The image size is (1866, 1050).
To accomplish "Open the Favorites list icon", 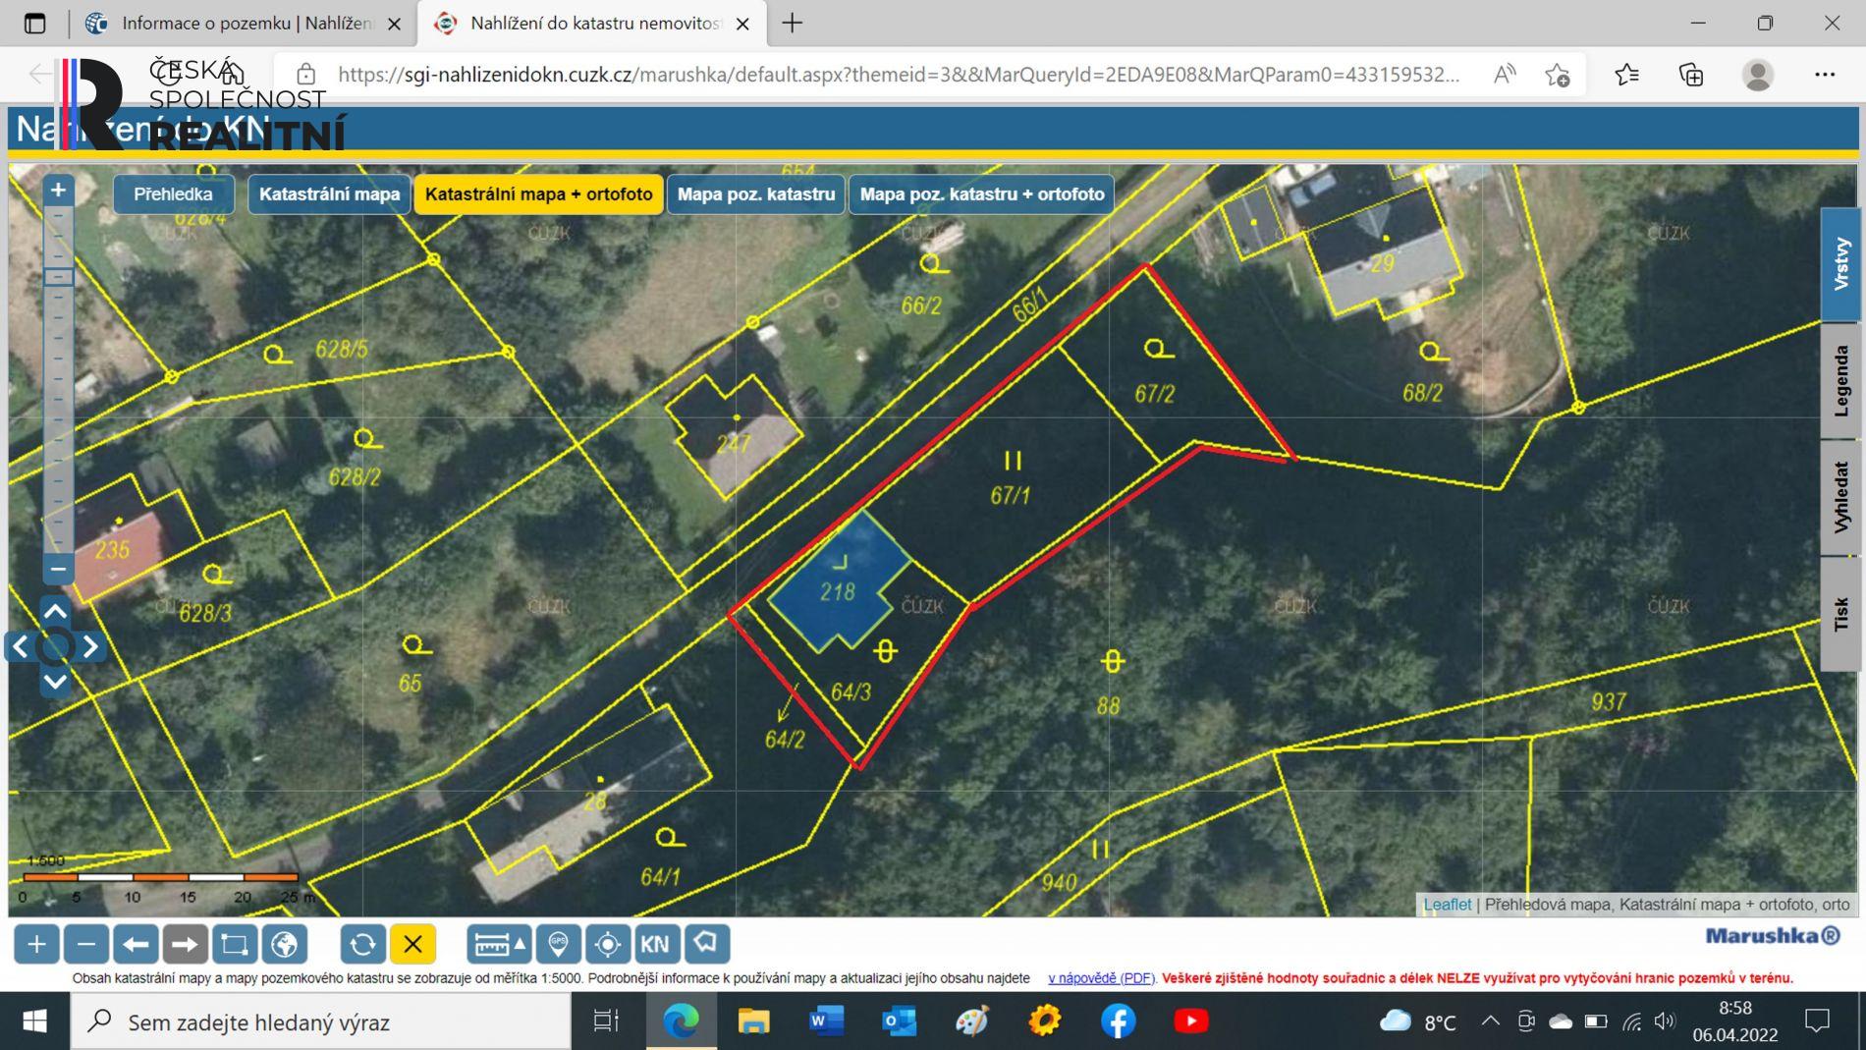I will pyautogui.click(x=1626, y=75).
